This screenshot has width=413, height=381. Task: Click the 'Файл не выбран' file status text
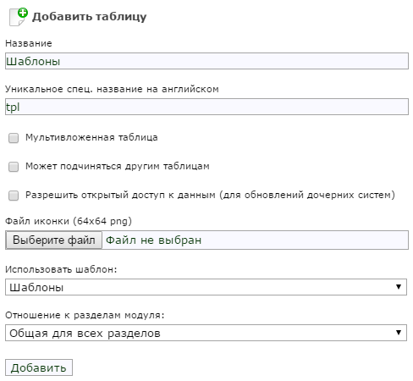point(153,240)
